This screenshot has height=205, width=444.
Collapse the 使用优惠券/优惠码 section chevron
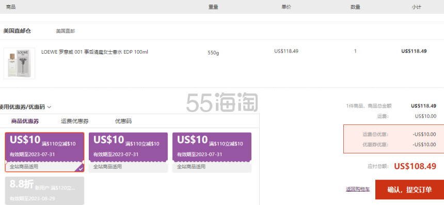click(x=49, y=107)
